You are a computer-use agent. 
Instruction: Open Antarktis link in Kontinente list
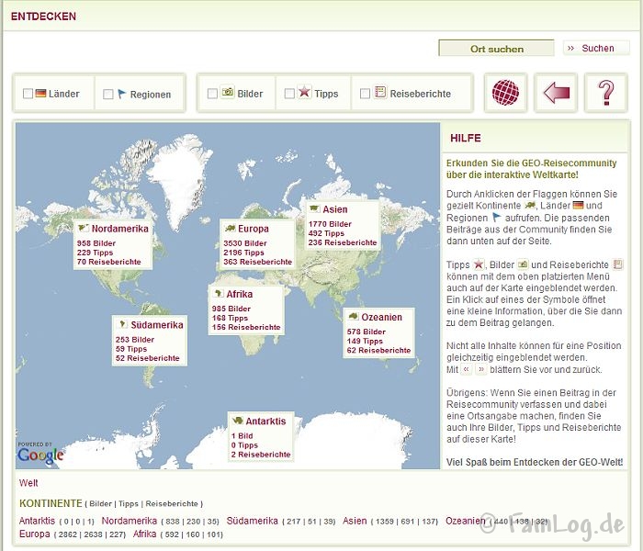pyautogui.click(x=37, y=521)
